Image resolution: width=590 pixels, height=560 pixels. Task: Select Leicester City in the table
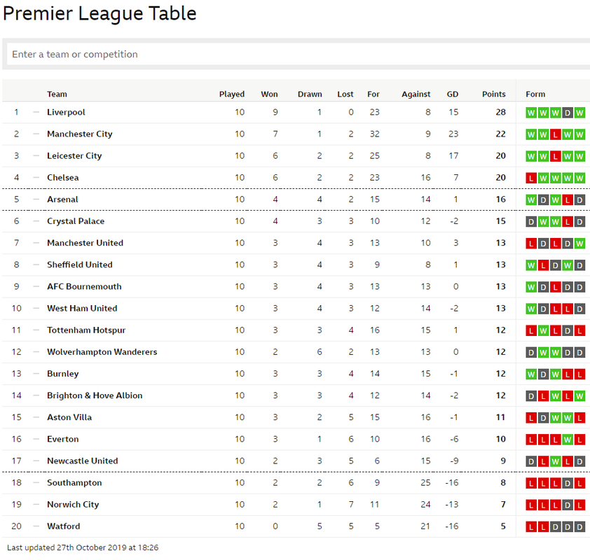coord(74,156)
